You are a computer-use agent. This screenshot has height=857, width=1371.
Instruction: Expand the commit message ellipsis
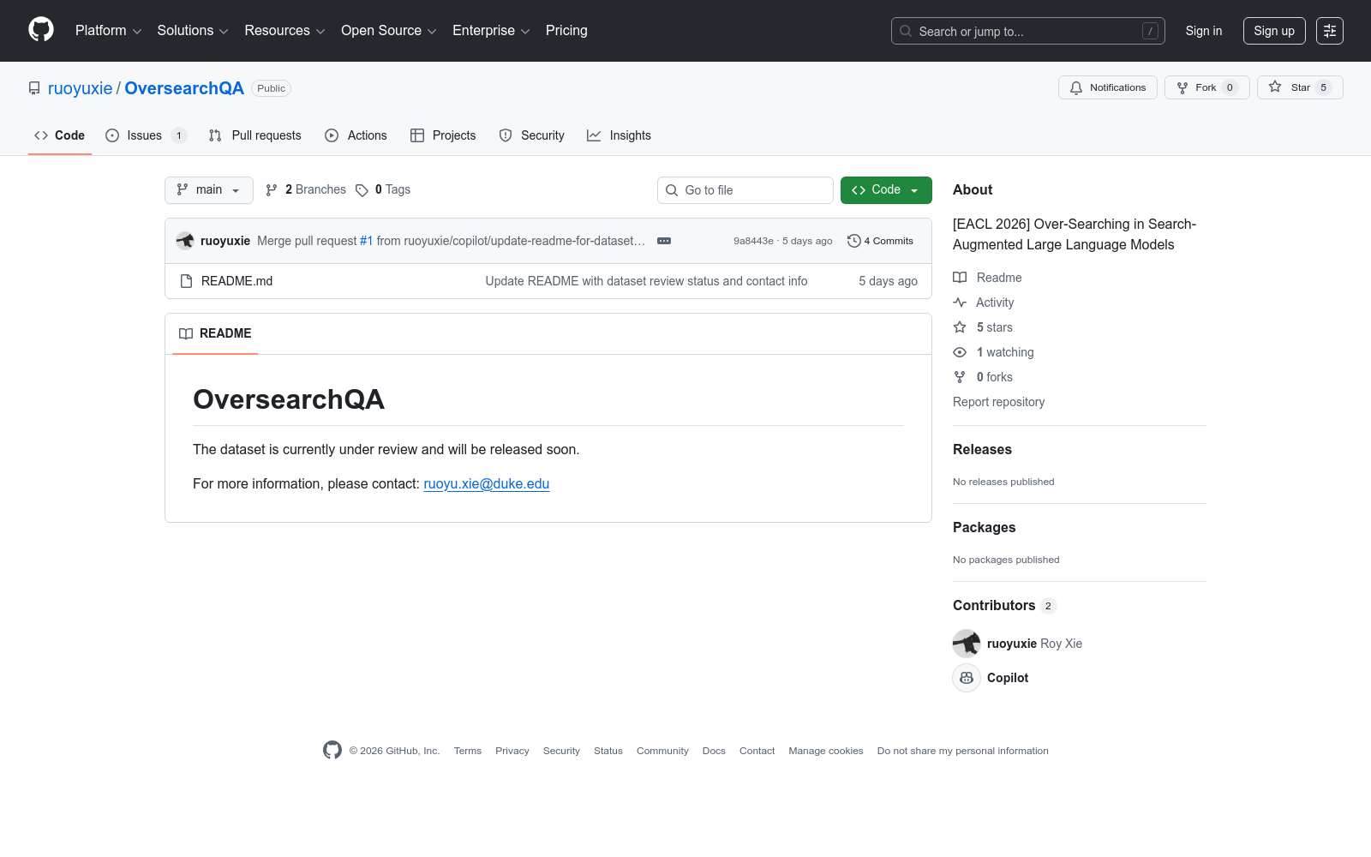pos(664,241)
